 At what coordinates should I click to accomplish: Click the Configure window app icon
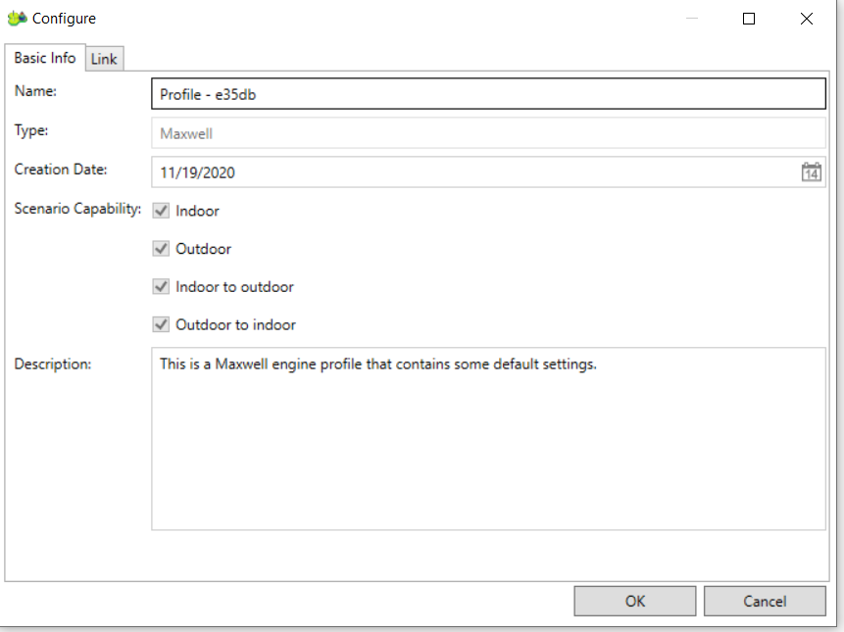pos(17,19)
